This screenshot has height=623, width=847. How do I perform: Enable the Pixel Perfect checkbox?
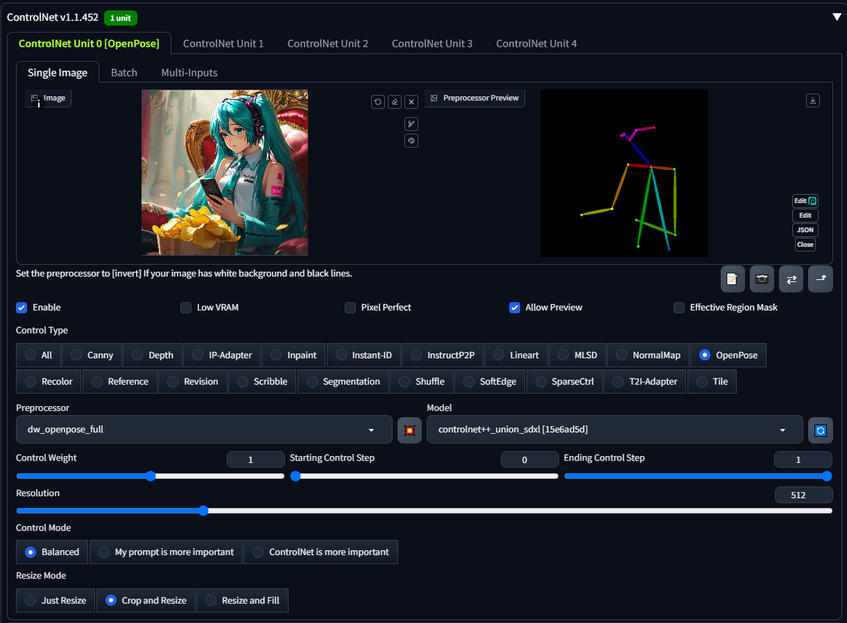(350, 308)
